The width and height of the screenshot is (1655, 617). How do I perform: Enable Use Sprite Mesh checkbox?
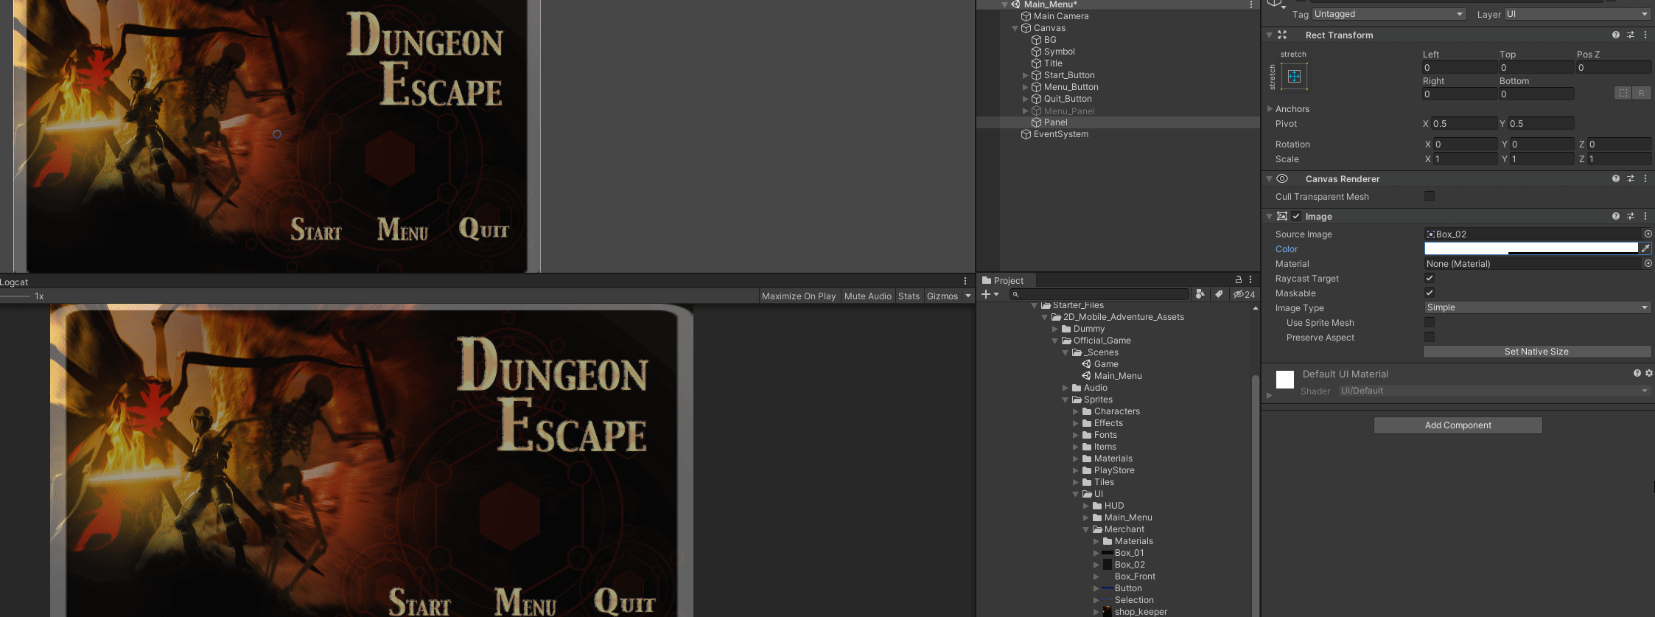pyautogui.click(x=1430, y=322)
